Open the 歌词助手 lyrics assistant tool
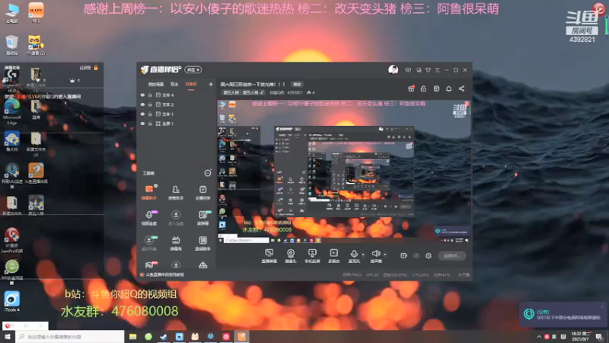609x343 pixels. 202,243
